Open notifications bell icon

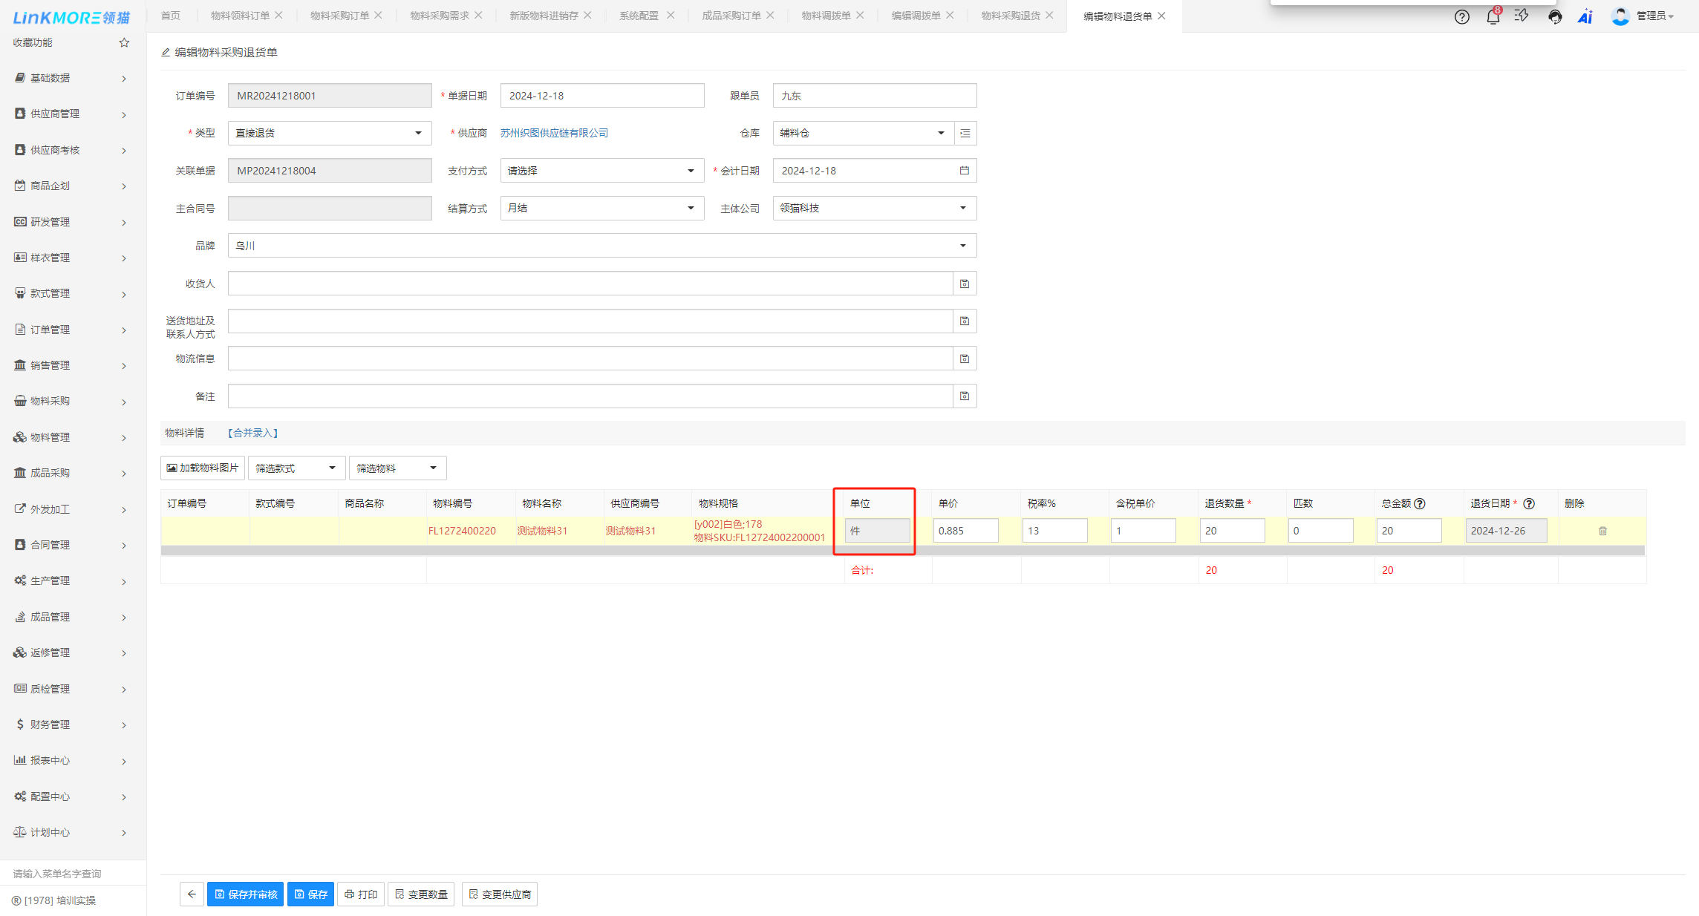pos(1493,16)
